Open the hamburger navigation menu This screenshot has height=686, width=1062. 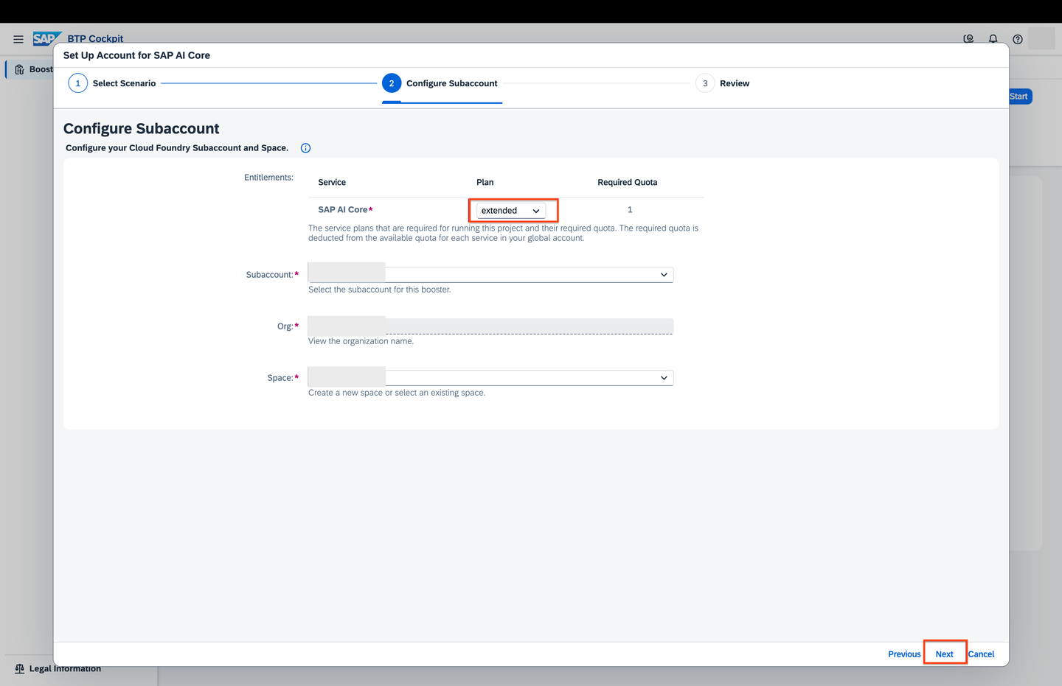pos(18,39)
